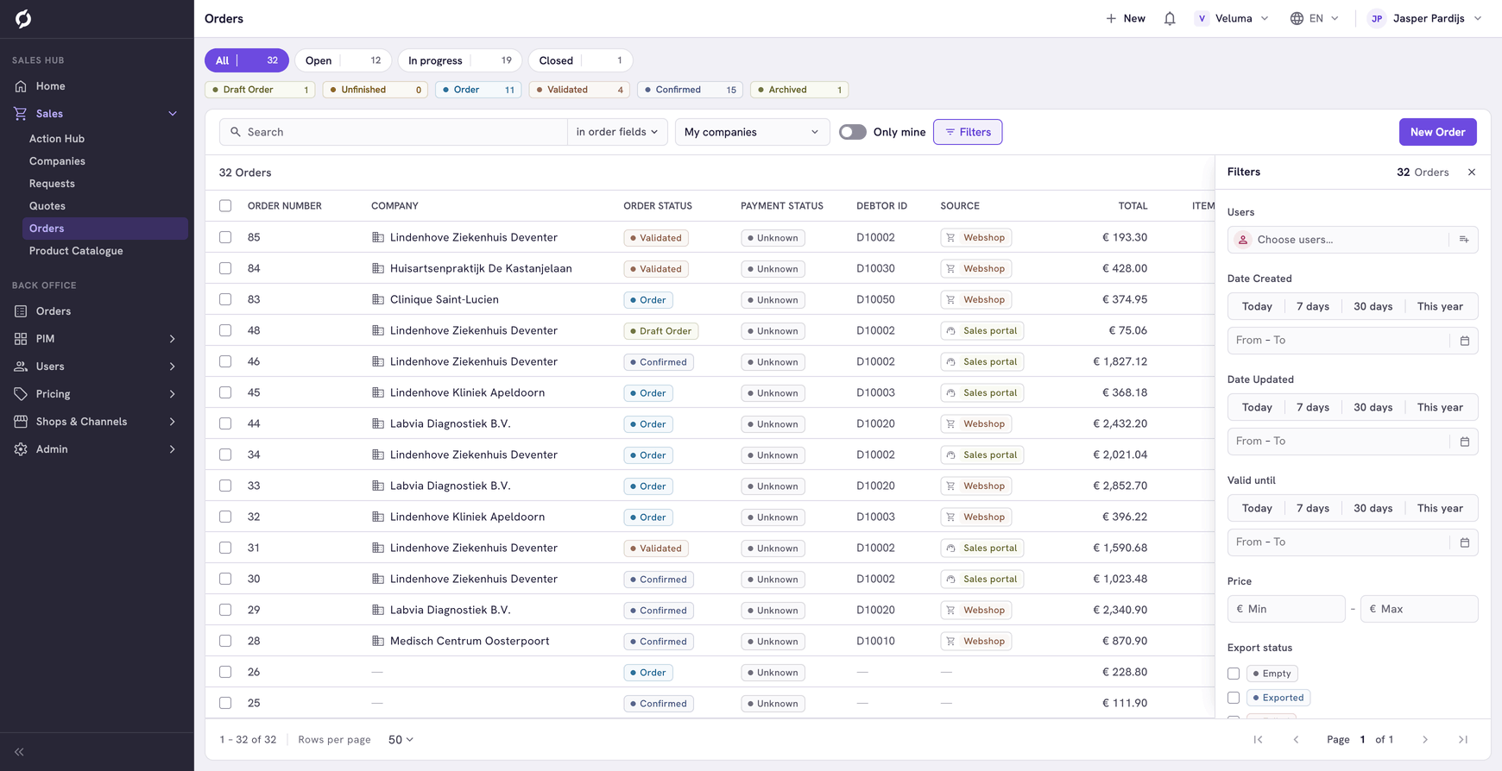This screenshot has width=1502, height=771.
Task: Filter by Archived status chip
Action: coord(799,90)
